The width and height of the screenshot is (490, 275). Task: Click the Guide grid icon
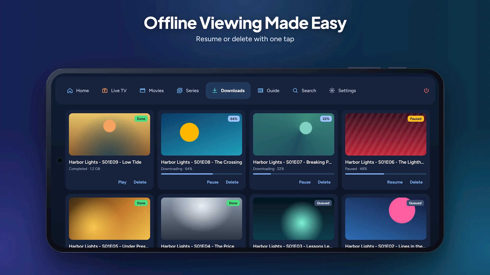tap(260, 91)
